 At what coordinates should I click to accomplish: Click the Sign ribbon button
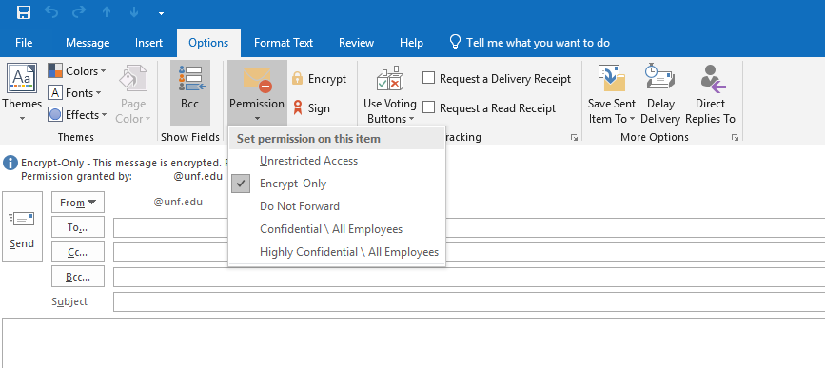311,108
